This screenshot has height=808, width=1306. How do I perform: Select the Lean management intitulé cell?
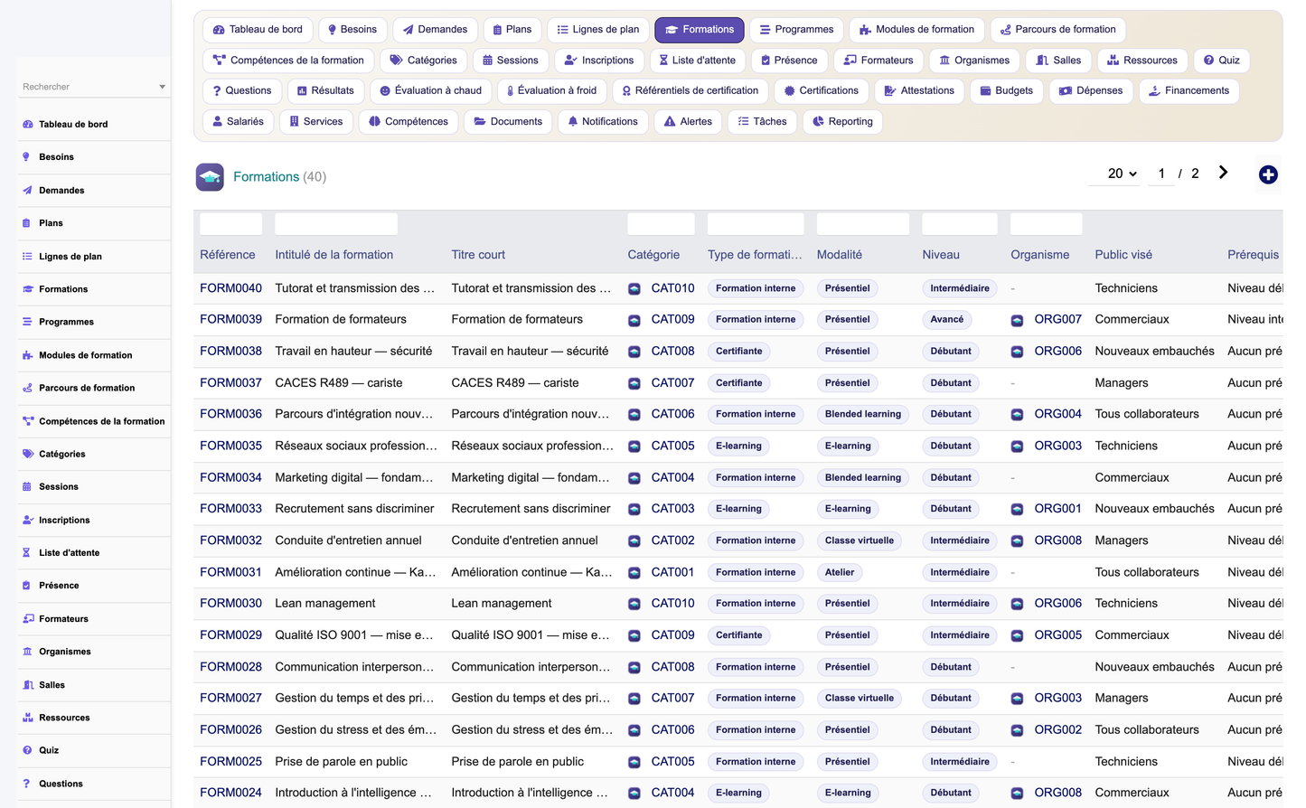[x=325, y=604]
